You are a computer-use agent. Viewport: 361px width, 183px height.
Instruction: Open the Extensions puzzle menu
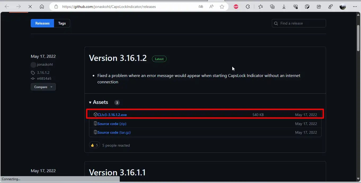(248, 7)
